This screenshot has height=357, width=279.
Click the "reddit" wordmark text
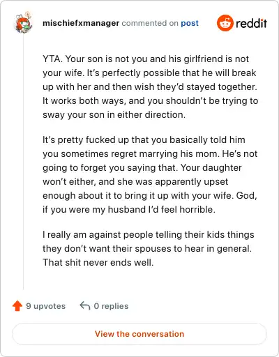coord(251,23)
